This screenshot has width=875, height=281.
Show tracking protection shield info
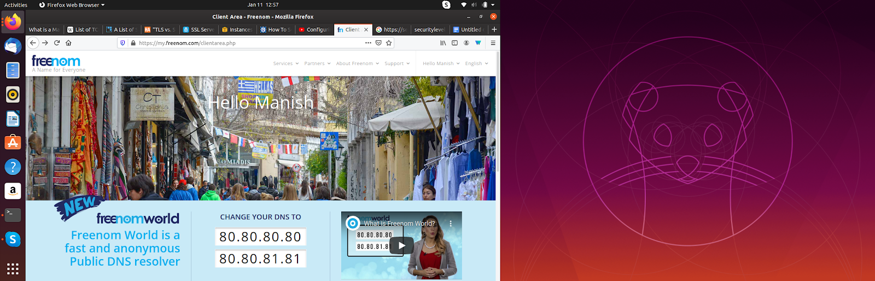pos(122,43)
